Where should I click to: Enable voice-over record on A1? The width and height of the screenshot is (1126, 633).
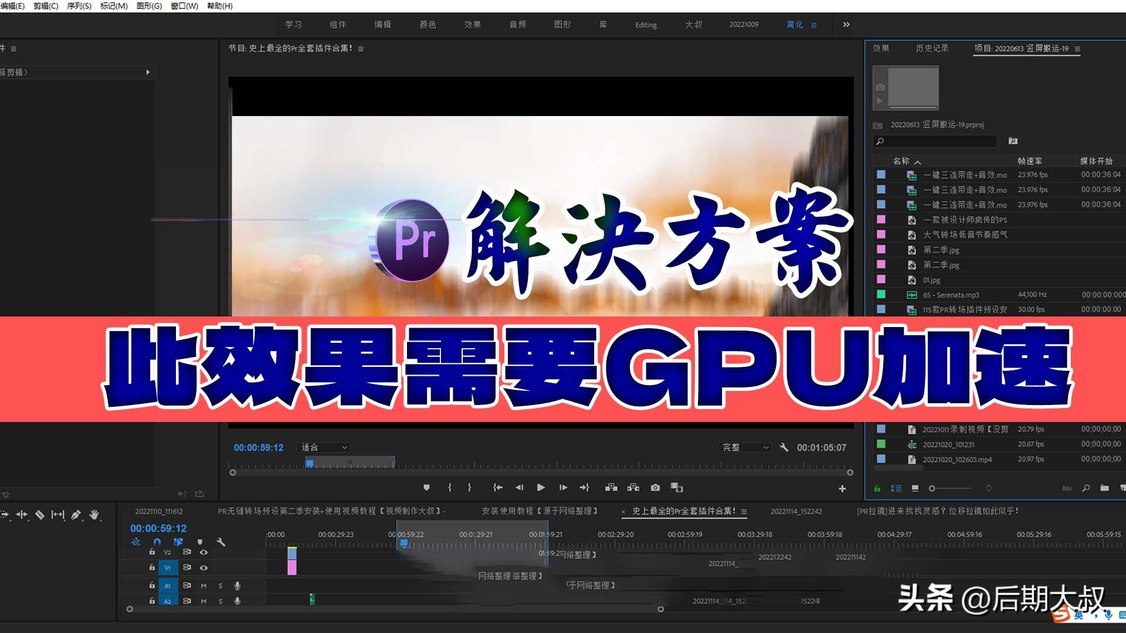click(x=238, y=586)
